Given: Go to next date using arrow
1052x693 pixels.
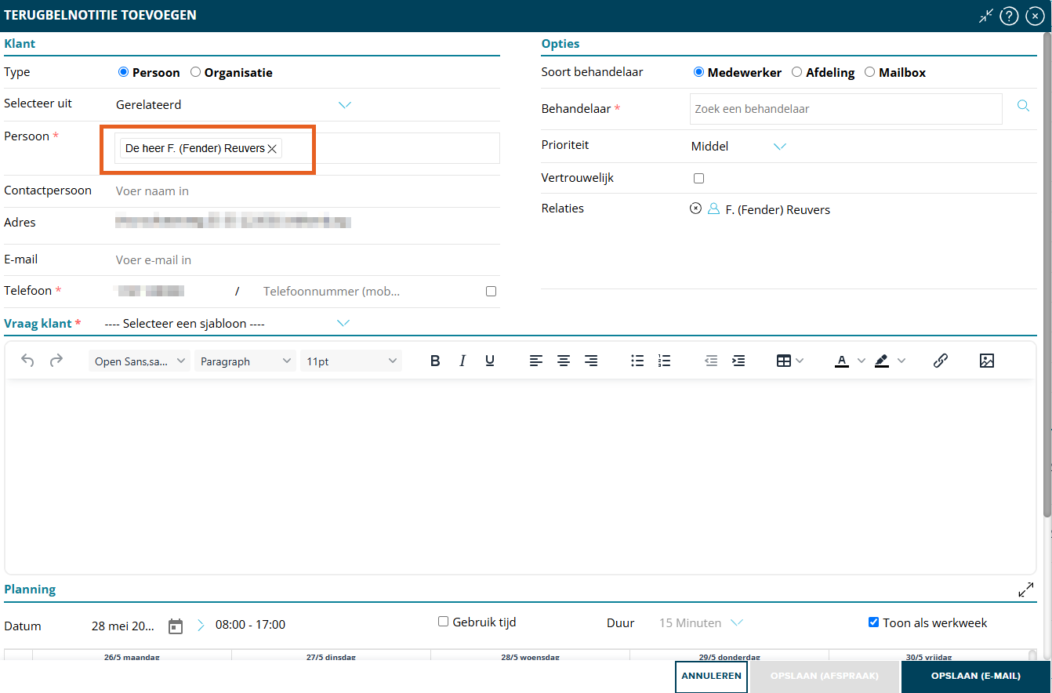Looking at the screenshot, I should (201, 625).
